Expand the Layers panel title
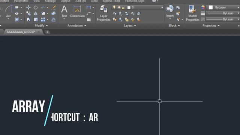 130,25
